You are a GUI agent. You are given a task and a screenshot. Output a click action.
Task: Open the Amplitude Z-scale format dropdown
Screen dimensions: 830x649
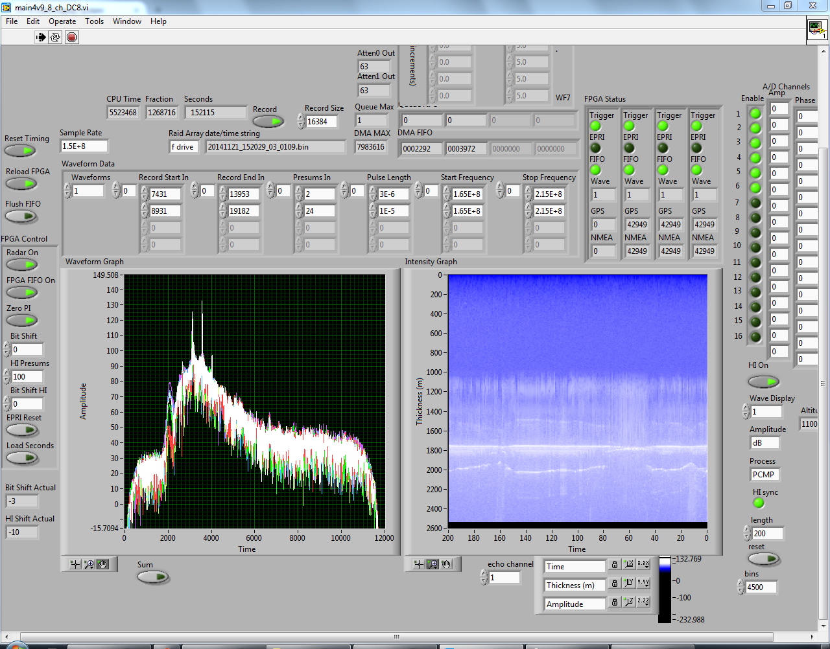pos(643,602)
